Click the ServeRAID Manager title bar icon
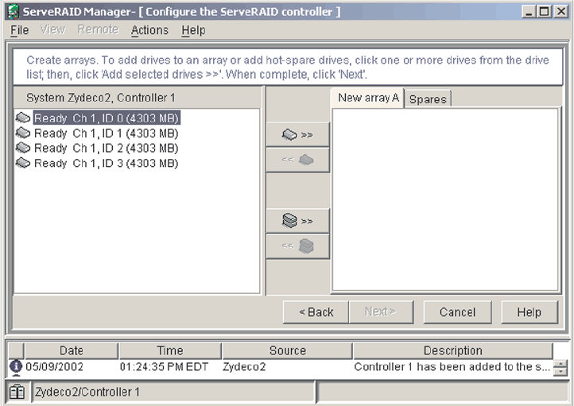574x406 pixels. click(x=14, y=12)
